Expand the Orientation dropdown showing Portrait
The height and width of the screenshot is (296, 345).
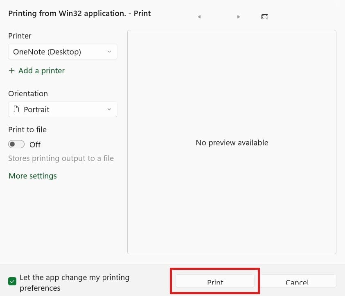(63, 109)
